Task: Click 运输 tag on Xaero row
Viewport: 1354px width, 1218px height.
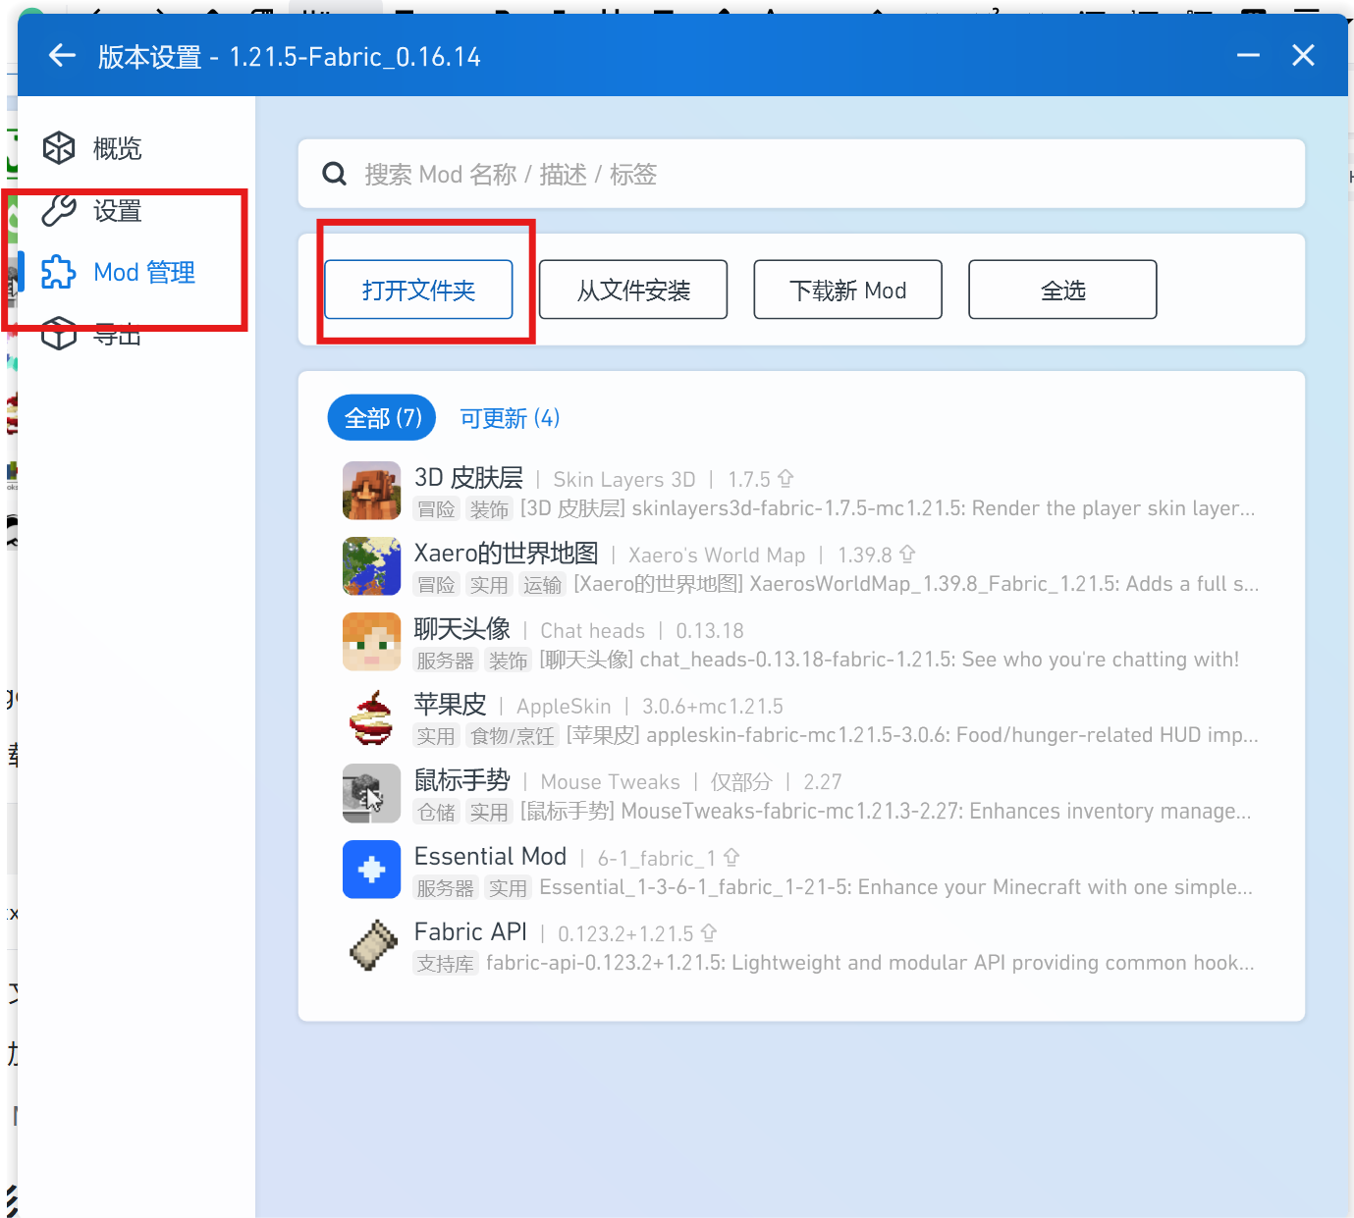Action: click(x=542, y=585)
